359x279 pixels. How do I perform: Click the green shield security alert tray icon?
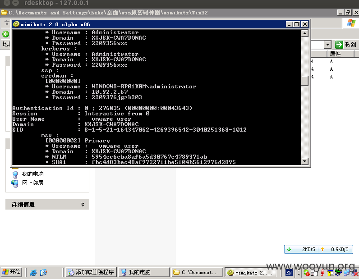click(x=307, y=273)
